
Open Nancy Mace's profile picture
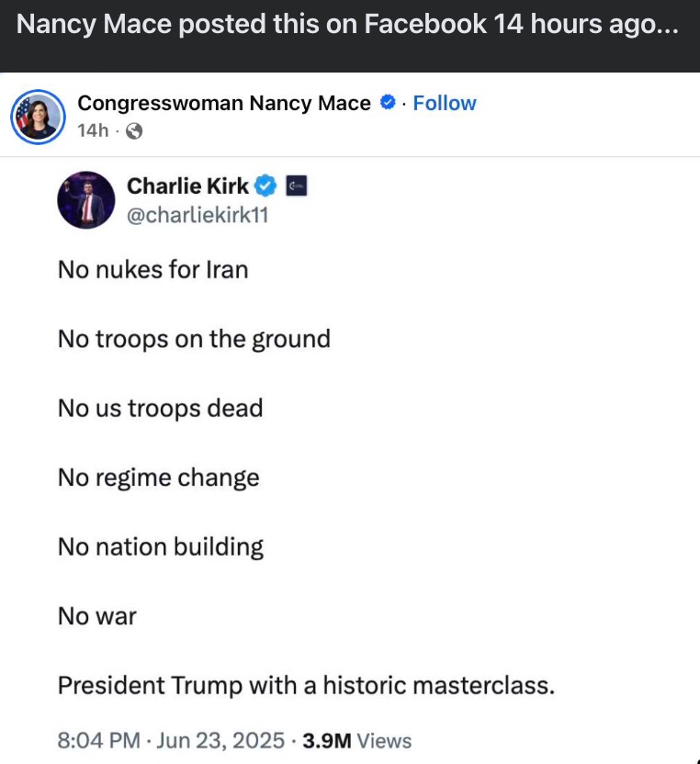click(x=38, y=117)
